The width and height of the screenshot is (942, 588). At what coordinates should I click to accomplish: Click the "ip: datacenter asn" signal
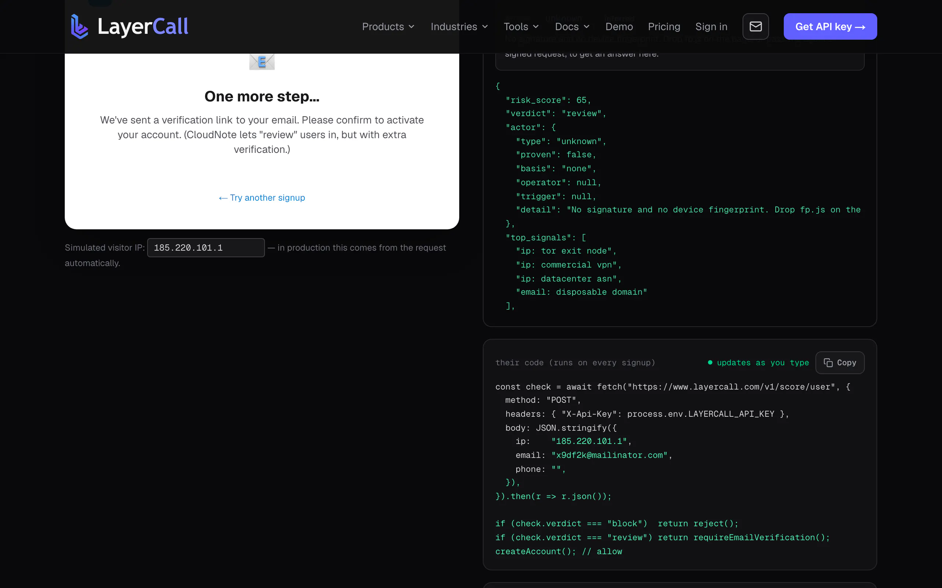pyautogui.click(x=569, y=279)
